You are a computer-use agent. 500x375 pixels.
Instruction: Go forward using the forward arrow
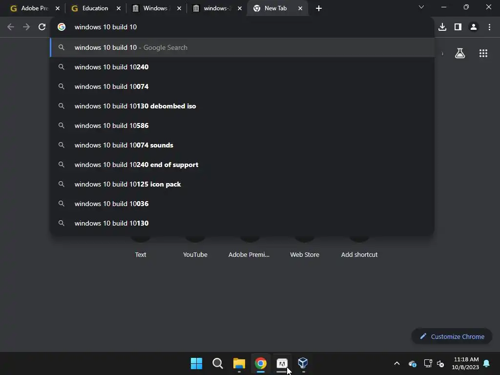coord(26,27)
